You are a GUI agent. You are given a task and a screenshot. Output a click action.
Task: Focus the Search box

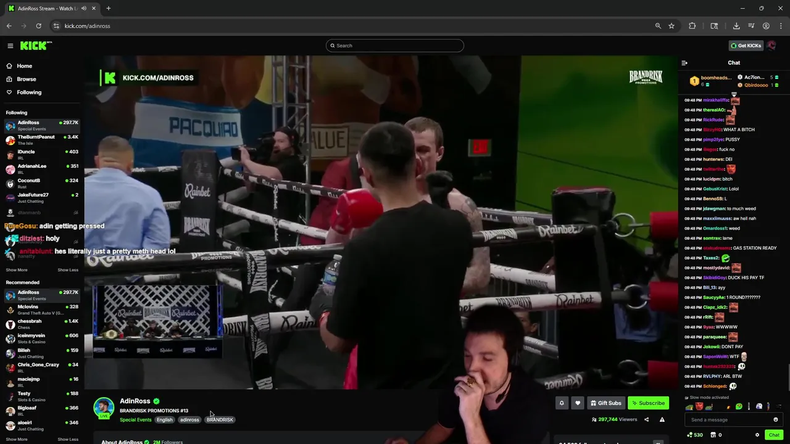point(395,46)
